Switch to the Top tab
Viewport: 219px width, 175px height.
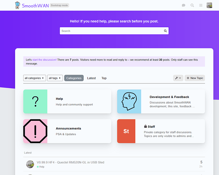104,78
